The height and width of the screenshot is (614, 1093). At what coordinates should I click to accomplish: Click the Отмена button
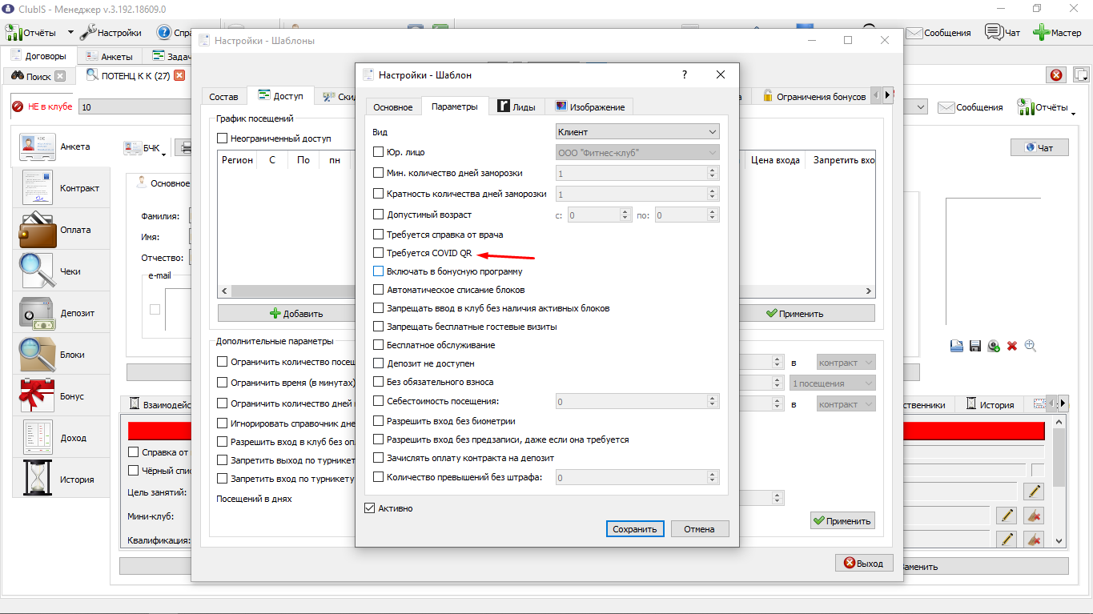pos(699,529)
